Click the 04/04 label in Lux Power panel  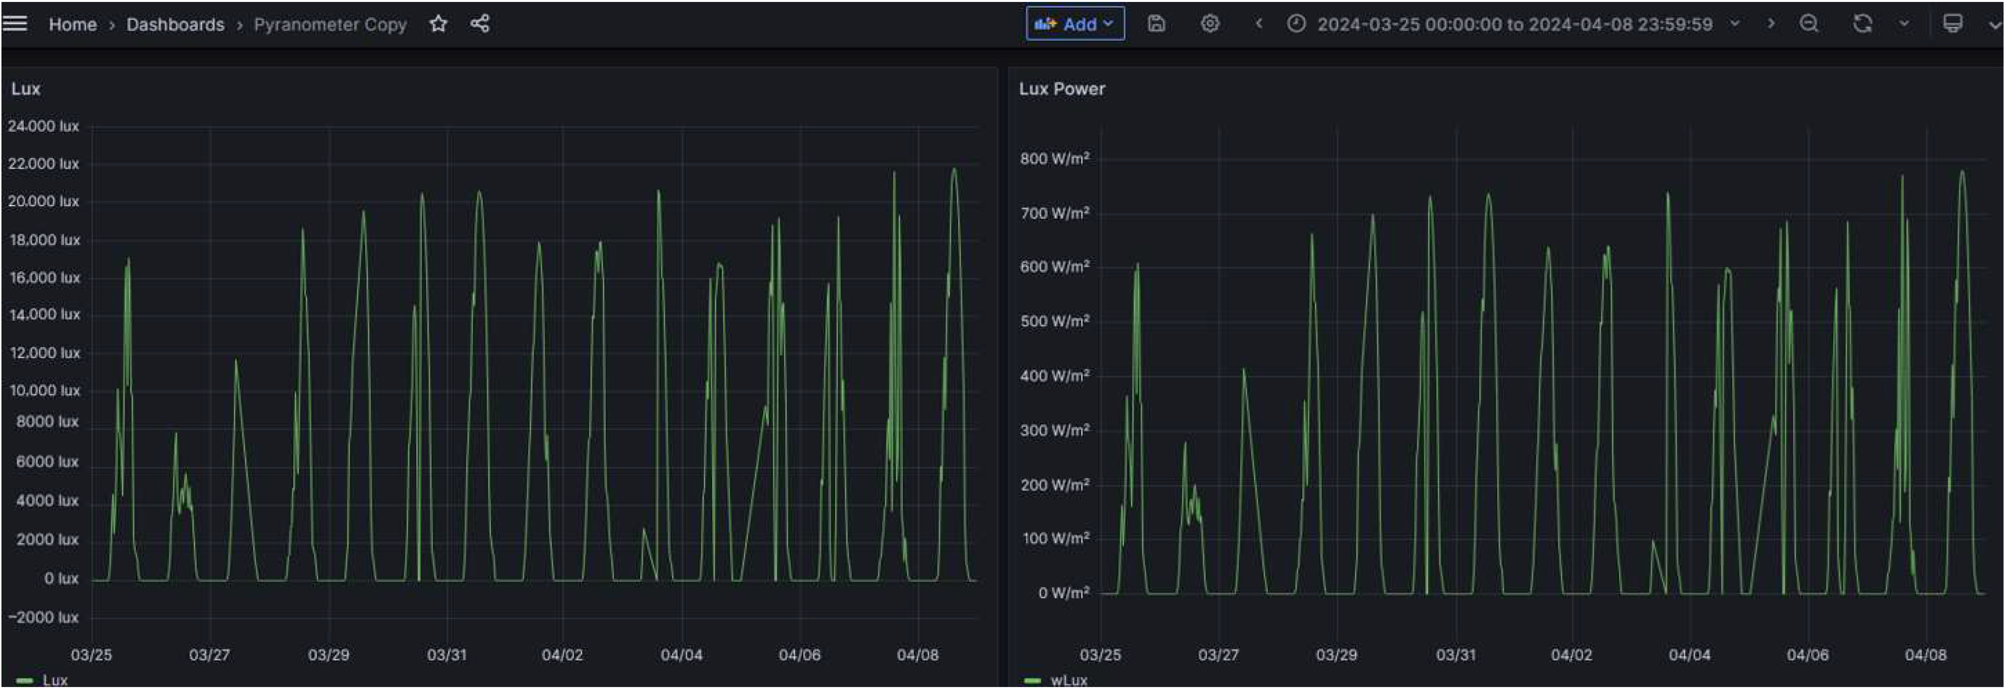pyautogui.click(x=1689, y=654)
